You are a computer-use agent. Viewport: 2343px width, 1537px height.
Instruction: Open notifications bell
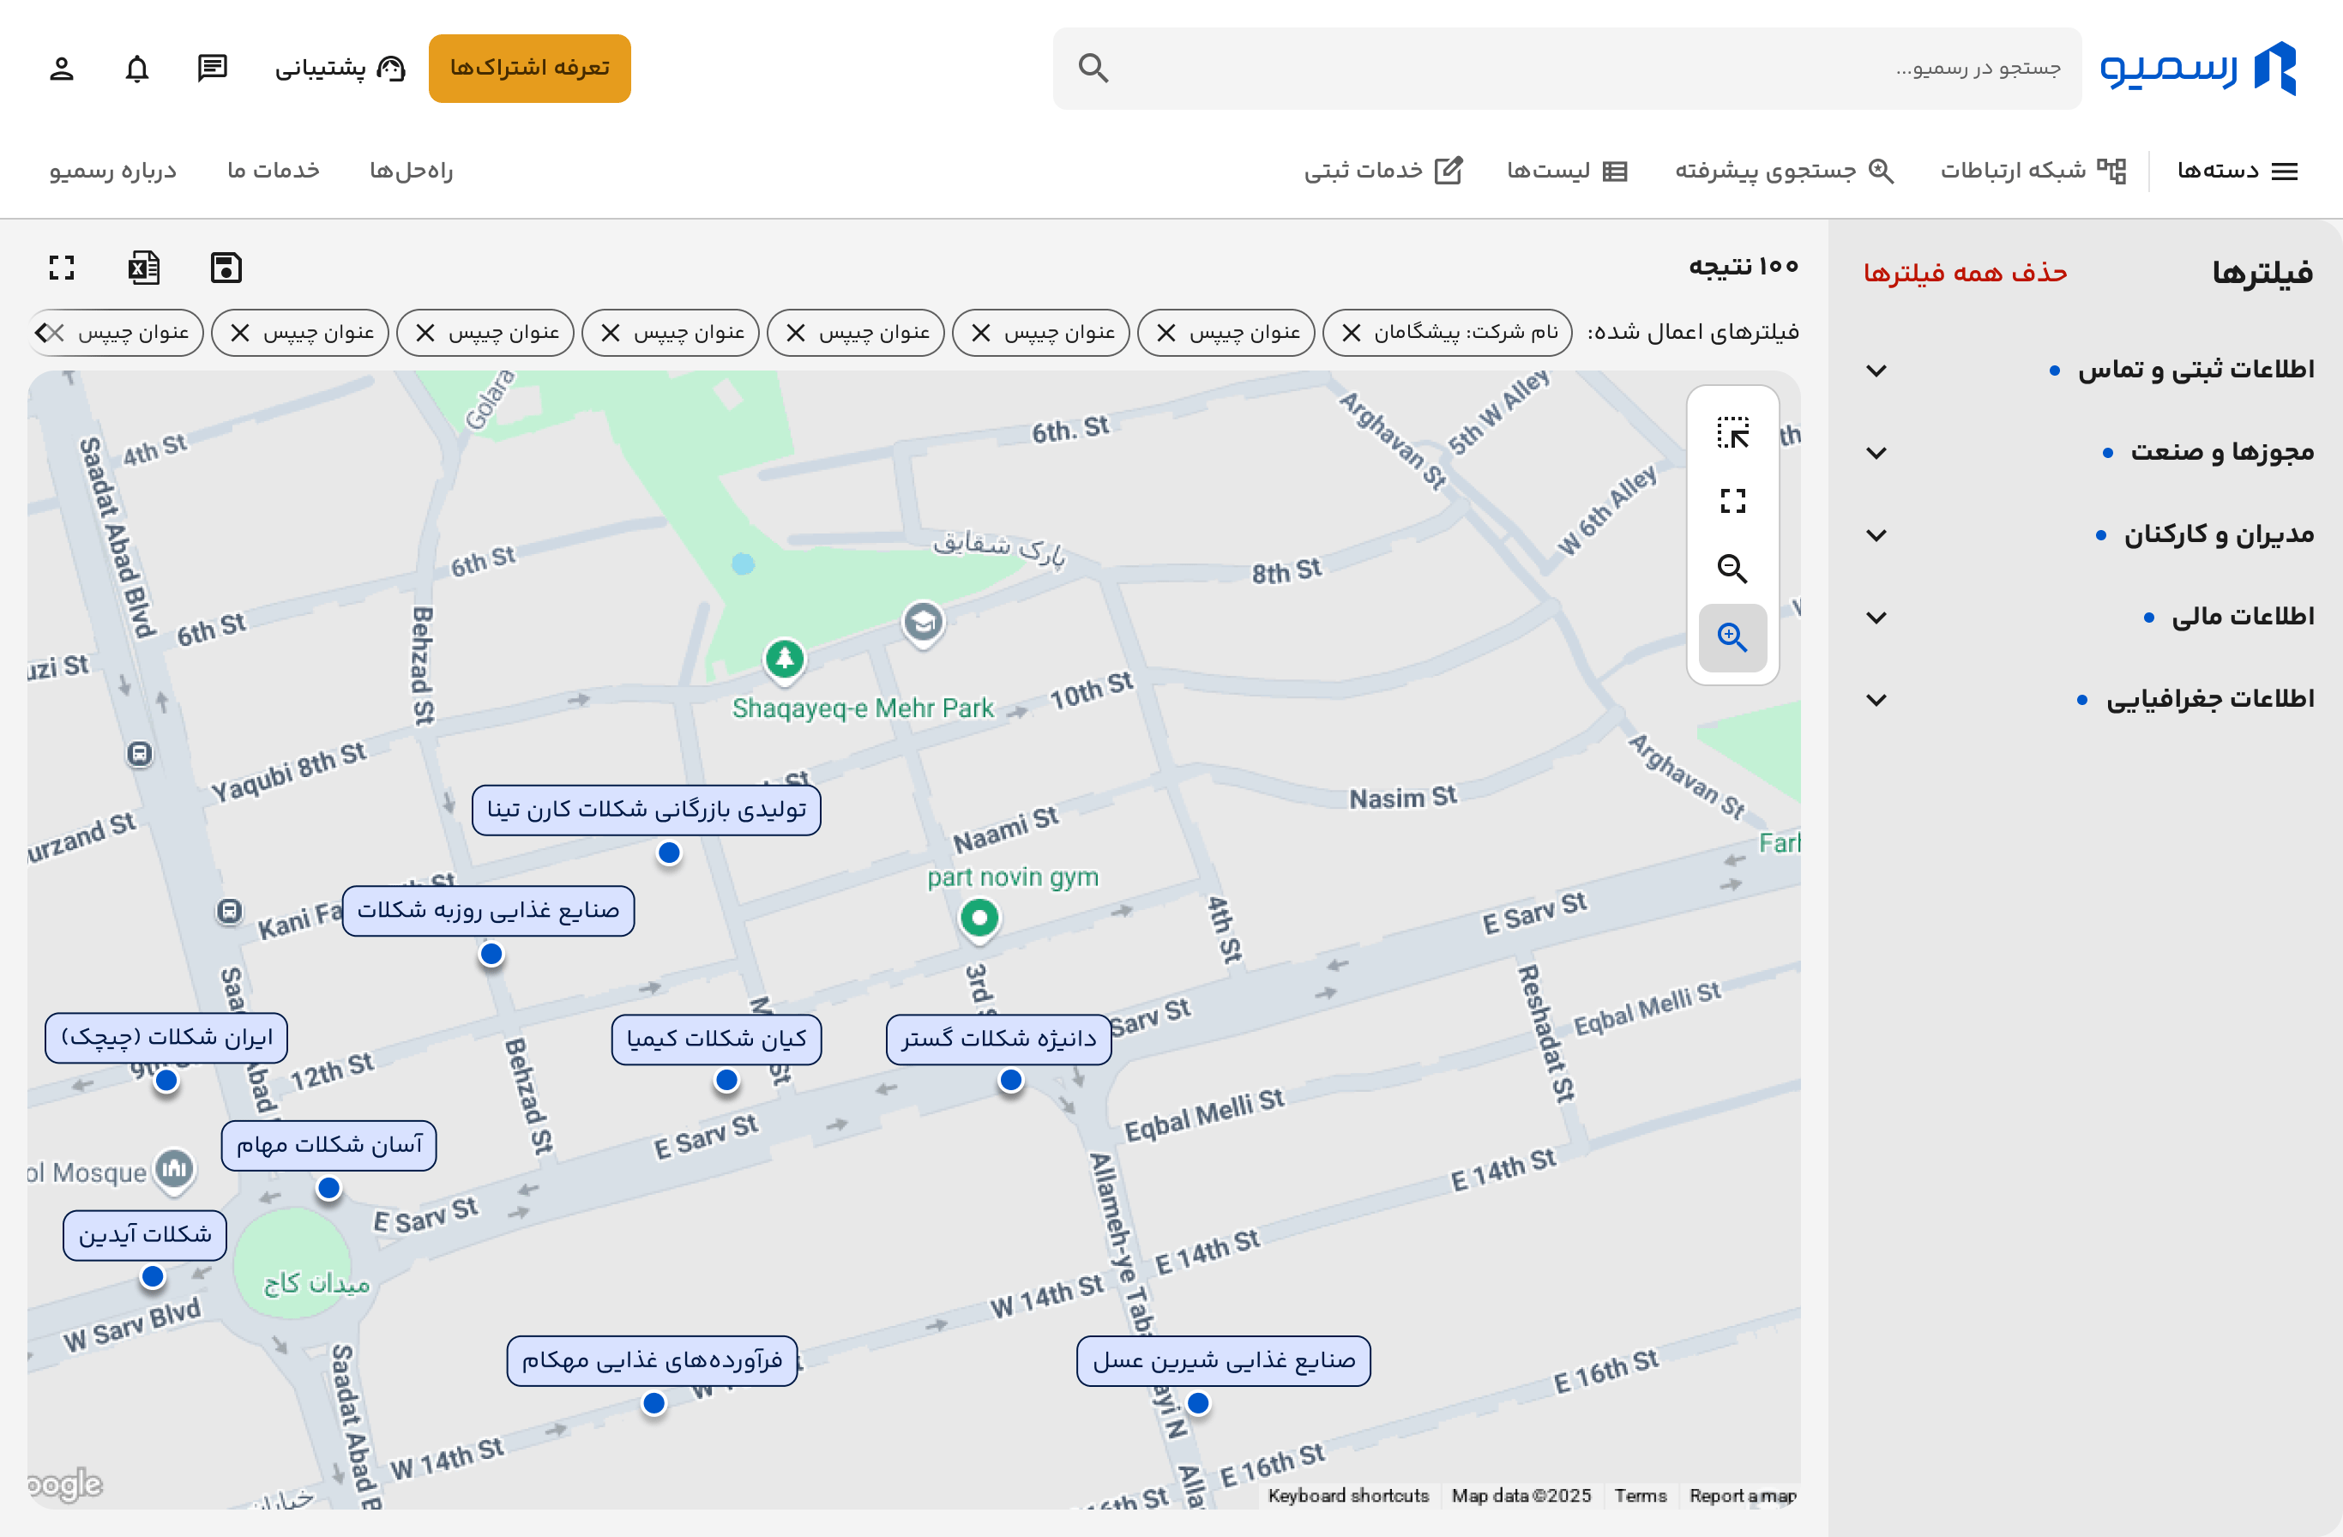137,68
